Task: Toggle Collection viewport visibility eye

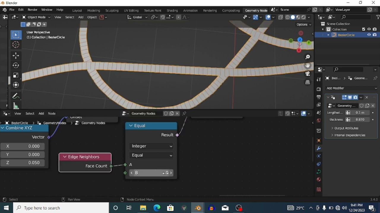Action: click(369, 29)
